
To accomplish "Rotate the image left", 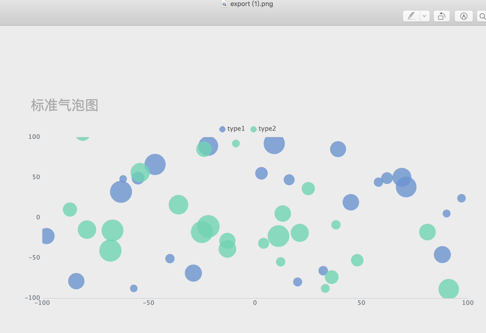I will (x=441, y=16).
